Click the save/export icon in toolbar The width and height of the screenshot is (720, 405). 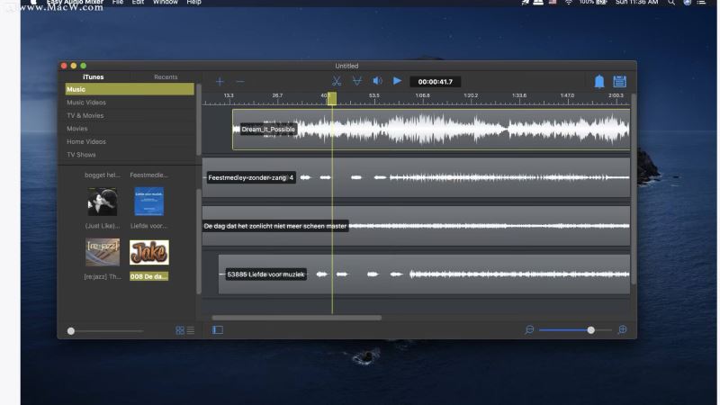coord(619,82)
